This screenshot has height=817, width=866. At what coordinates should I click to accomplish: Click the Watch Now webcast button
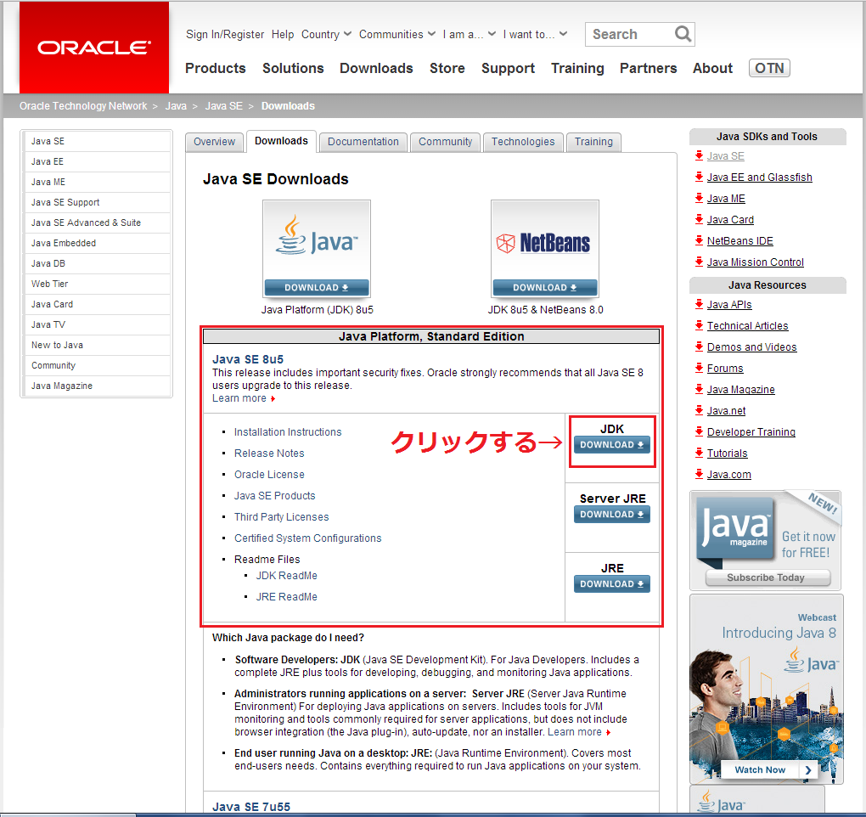[x=768, y=770]
